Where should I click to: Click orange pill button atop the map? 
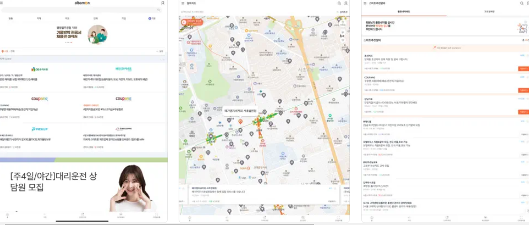point(193,22)
